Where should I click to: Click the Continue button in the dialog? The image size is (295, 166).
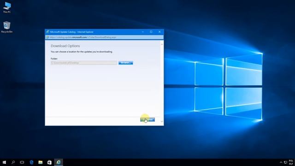pyautogui.click(x=147, y=120)
